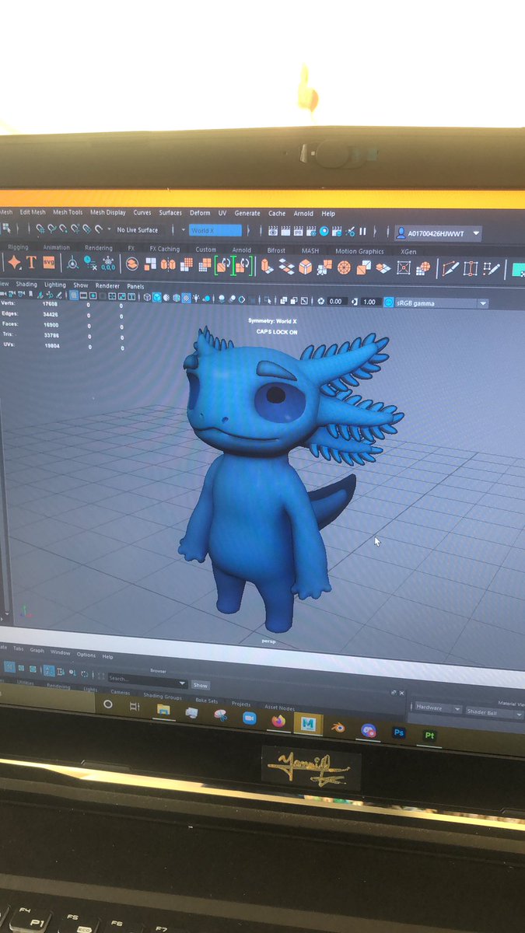Open File Explorer folder icon in taskbar

tap(163, 710)
